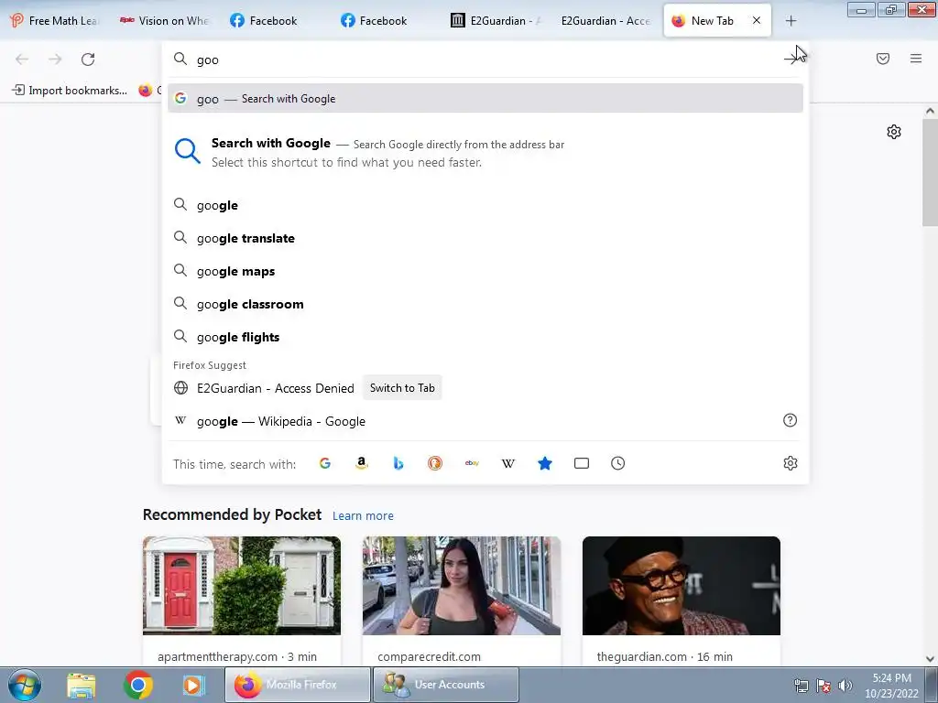Click the Action Center flag icon
This screenshot has width=938, height=703.
pyautogui.click(x=823, y=686)
